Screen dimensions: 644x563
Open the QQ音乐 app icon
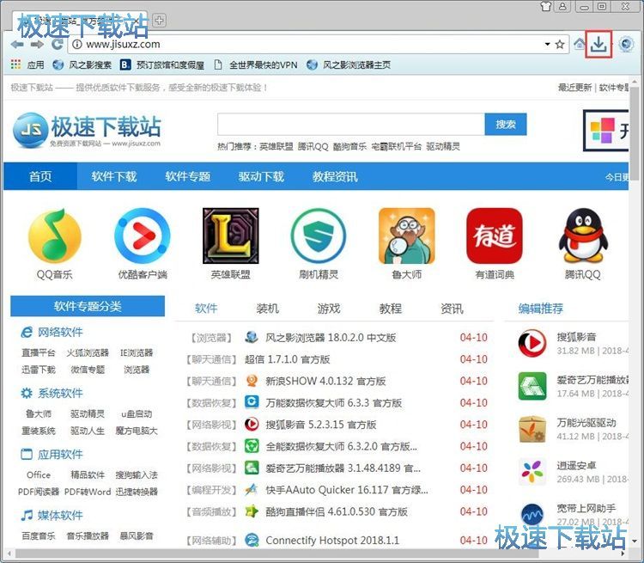pyautogui.click(x=54, y=236)
